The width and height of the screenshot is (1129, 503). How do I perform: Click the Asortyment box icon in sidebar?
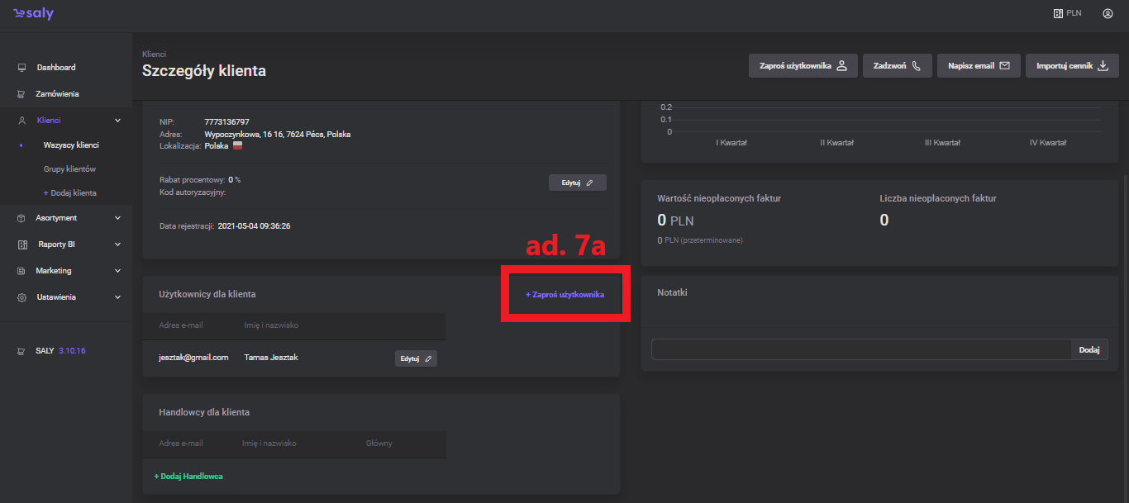pyautogui.click(x=21, y=218)
